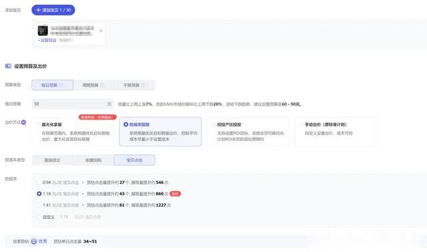Click the 效果预估 label
The height and width of the screenshot is (252, 427).
click(21, 241)
